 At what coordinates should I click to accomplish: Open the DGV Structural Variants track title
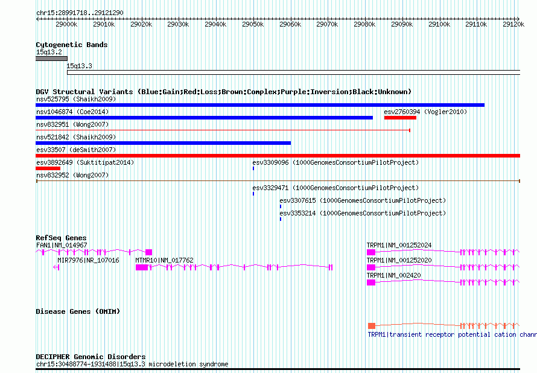(x=224, y=92)
